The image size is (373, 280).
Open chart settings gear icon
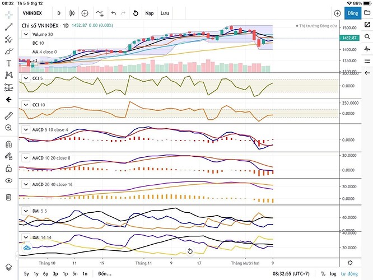(x=350, y=263)
